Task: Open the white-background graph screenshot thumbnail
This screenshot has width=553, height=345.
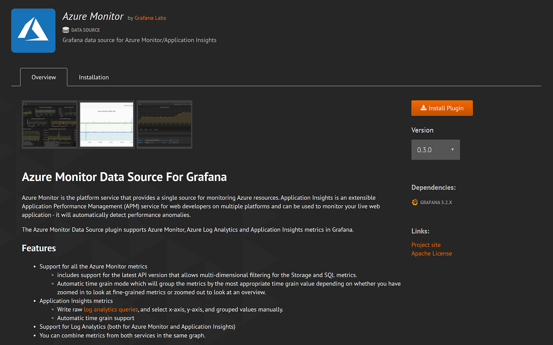Action: (x=107, y=125)
